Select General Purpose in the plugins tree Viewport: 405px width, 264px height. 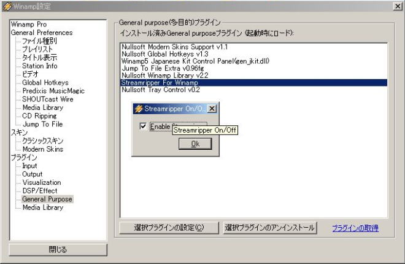click(47, 199)
